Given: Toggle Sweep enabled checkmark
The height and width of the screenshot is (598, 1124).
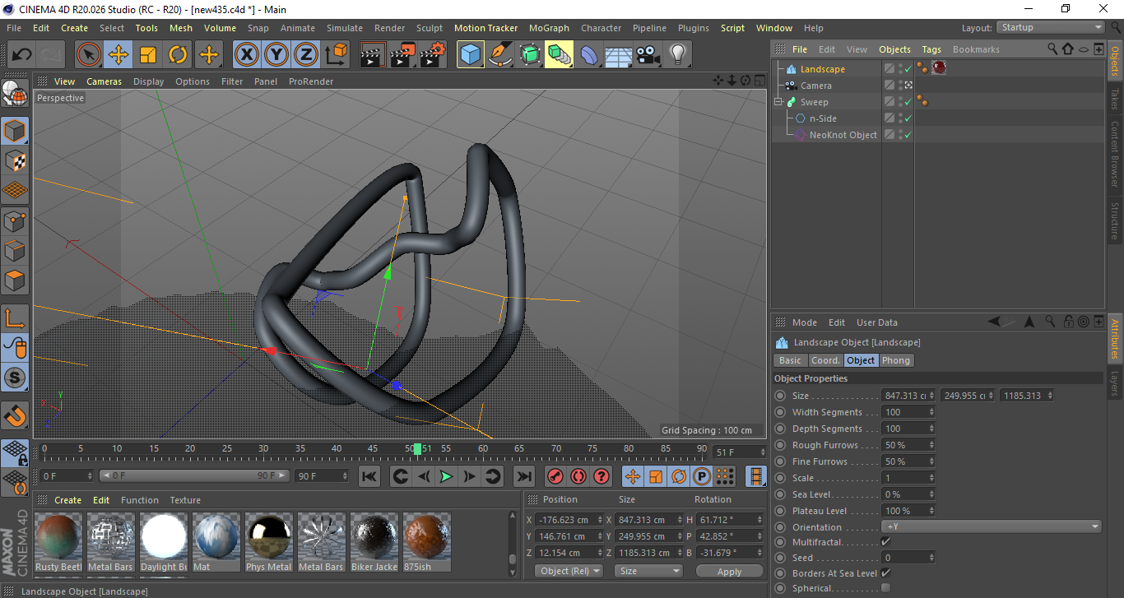Looking at the screenshot, I should coord(908,102).
